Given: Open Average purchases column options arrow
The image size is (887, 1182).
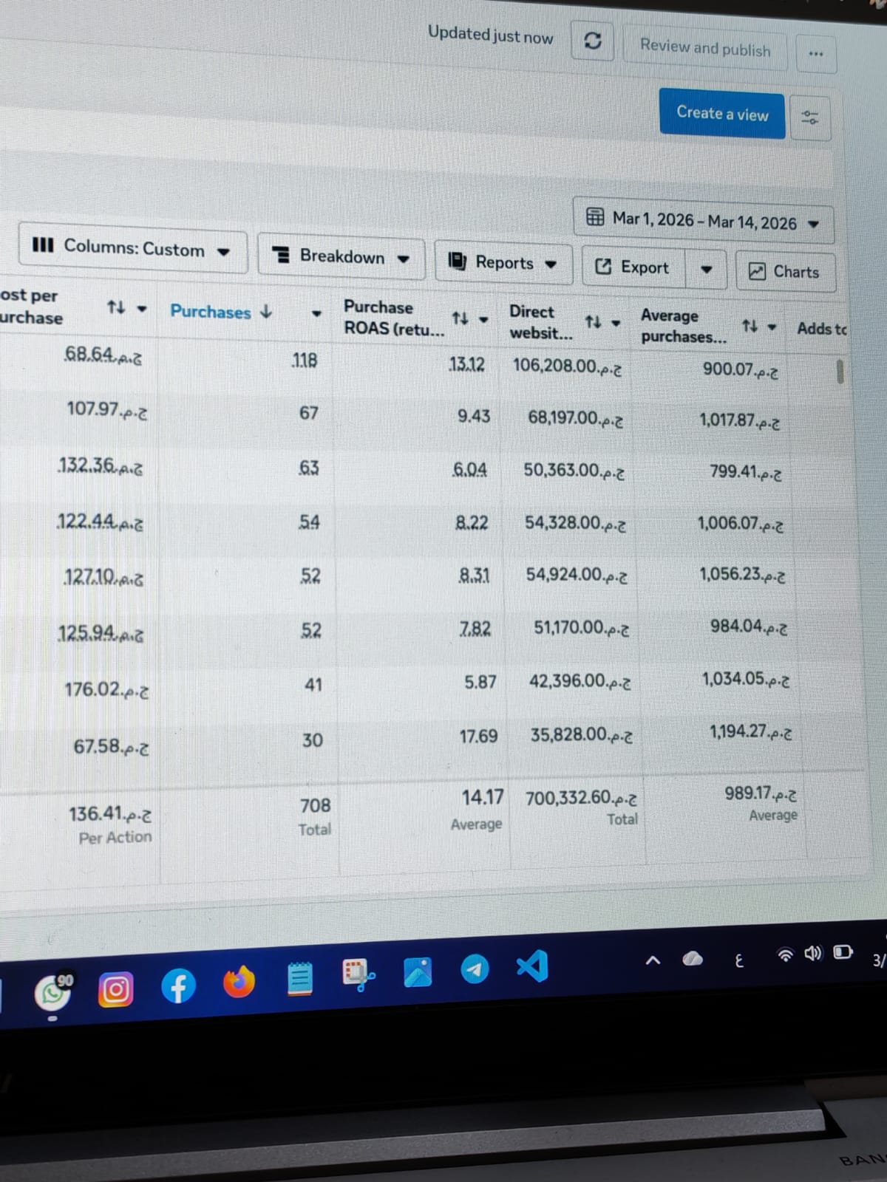Looking at the screenshot, I should [772, 327].
